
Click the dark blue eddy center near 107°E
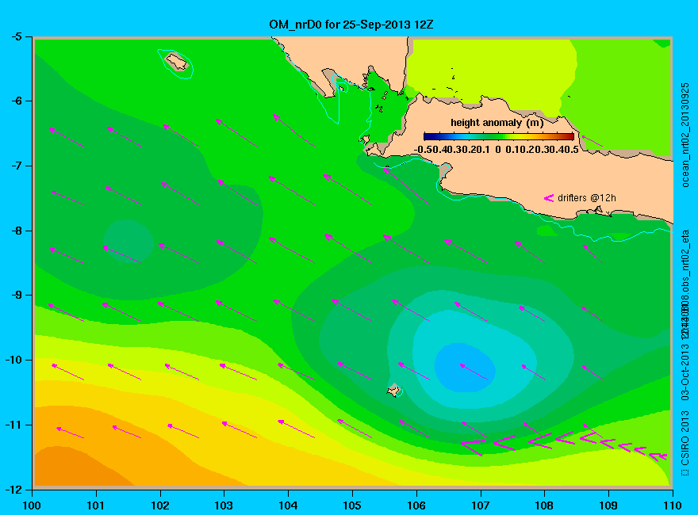coord(465,368)
